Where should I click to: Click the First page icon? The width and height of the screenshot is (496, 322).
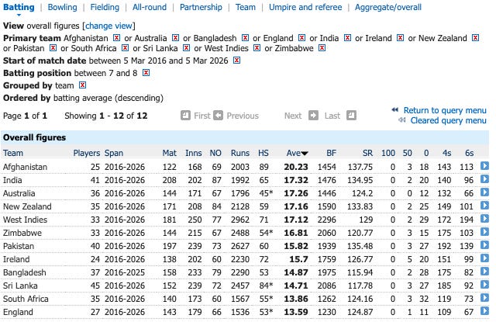(x=186, y=116)
